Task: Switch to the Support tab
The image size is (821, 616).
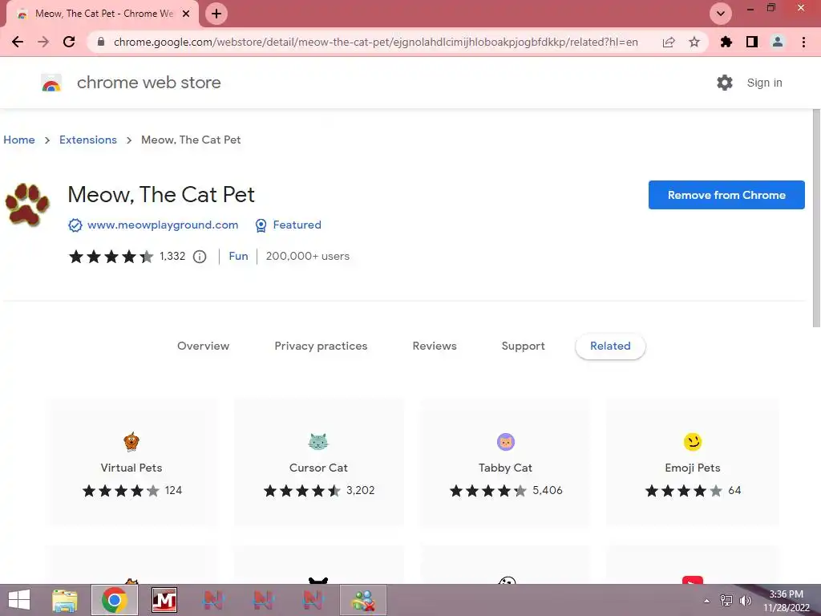Action: coord(523,346)
